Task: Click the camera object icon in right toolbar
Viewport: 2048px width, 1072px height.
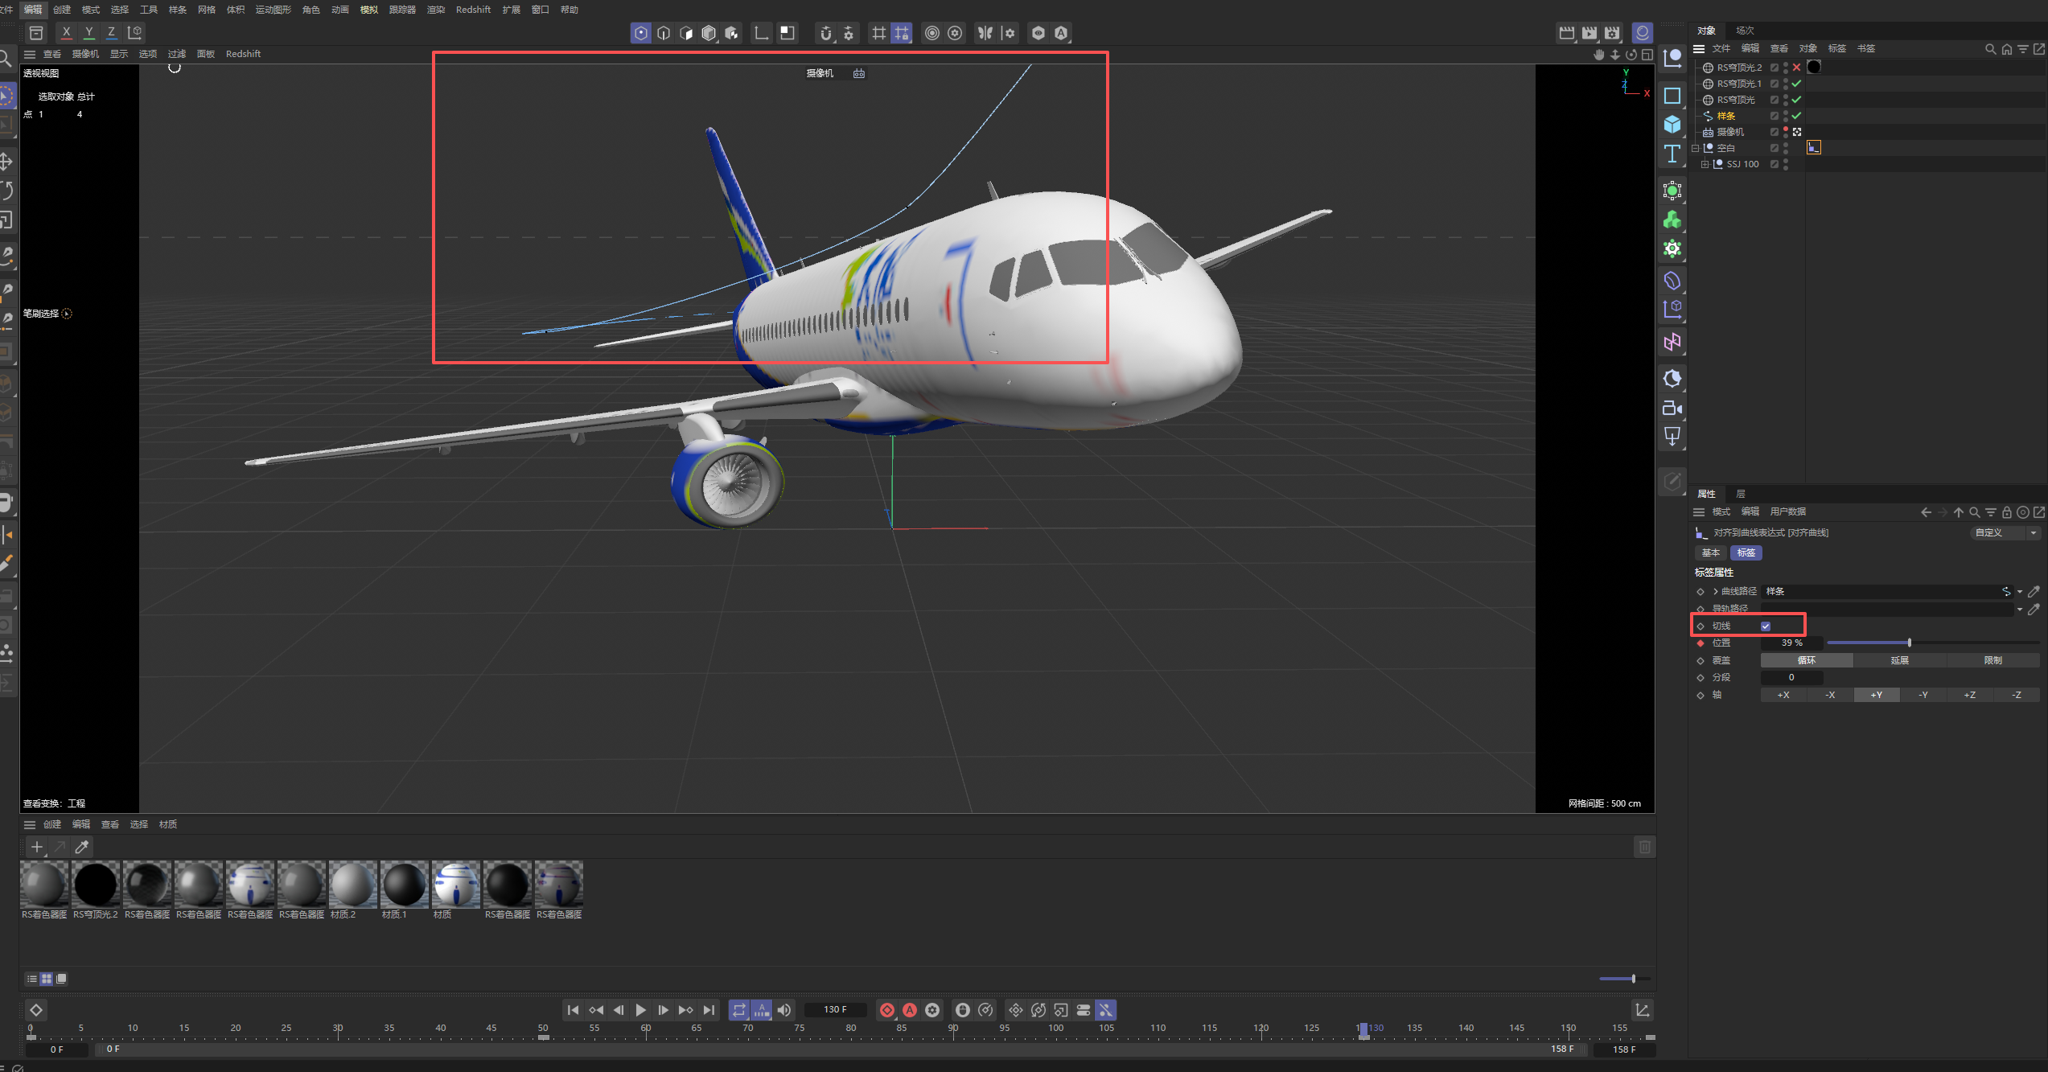Action: coord(1672,408)
